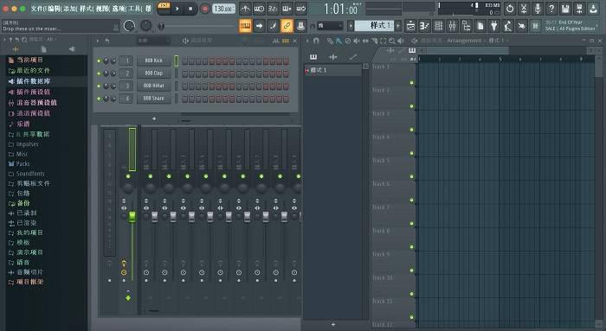This screenshot has width=606, height=331.
Task: Open the pattern selector showing 样式 1
Action: coord(374,25)
